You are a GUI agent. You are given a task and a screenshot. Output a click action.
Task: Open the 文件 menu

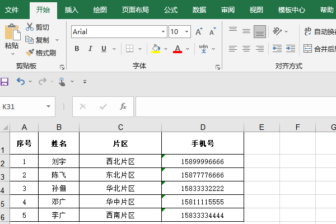click(x=12, y=10)
